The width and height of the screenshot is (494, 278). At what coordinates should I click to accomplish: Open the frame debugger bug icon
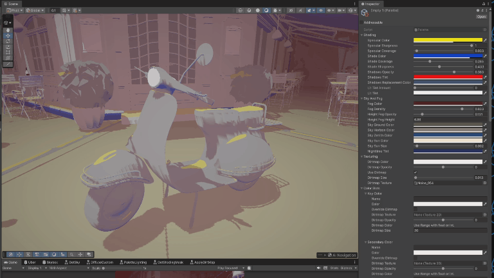coord(249,268)
